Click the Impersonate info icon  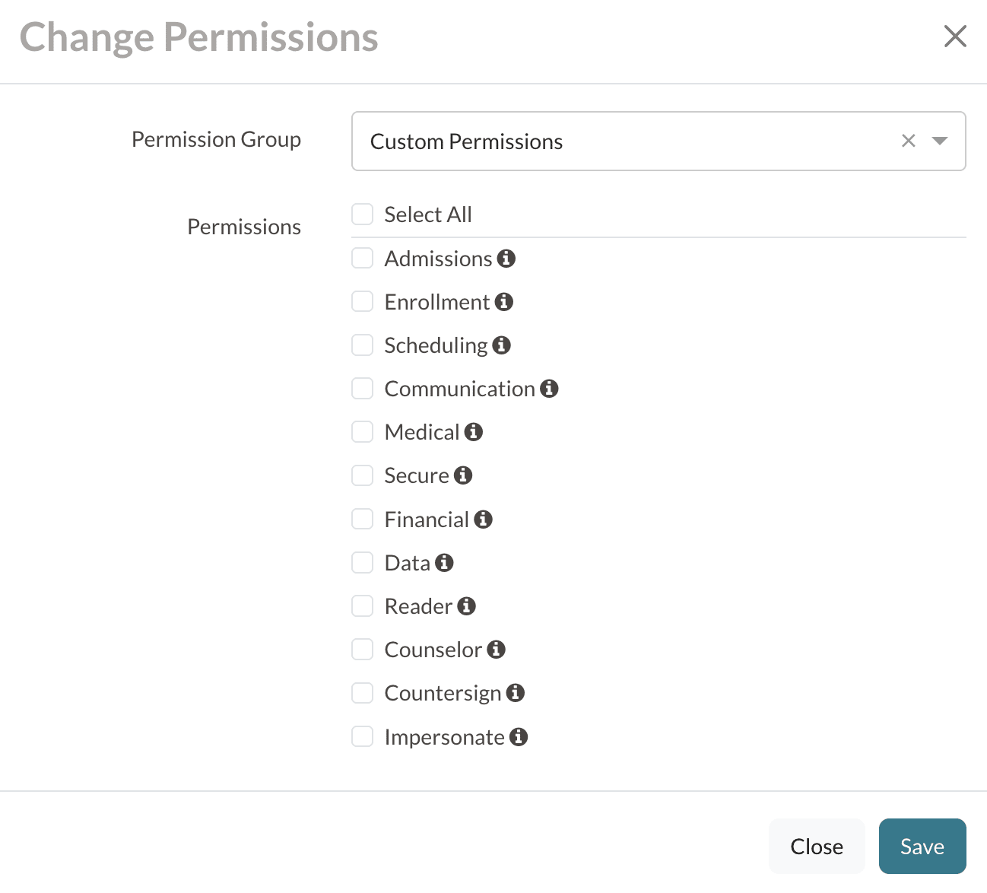519,737
